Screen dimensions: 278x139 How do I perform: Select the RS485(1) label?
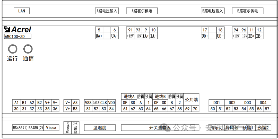[20, 128]
